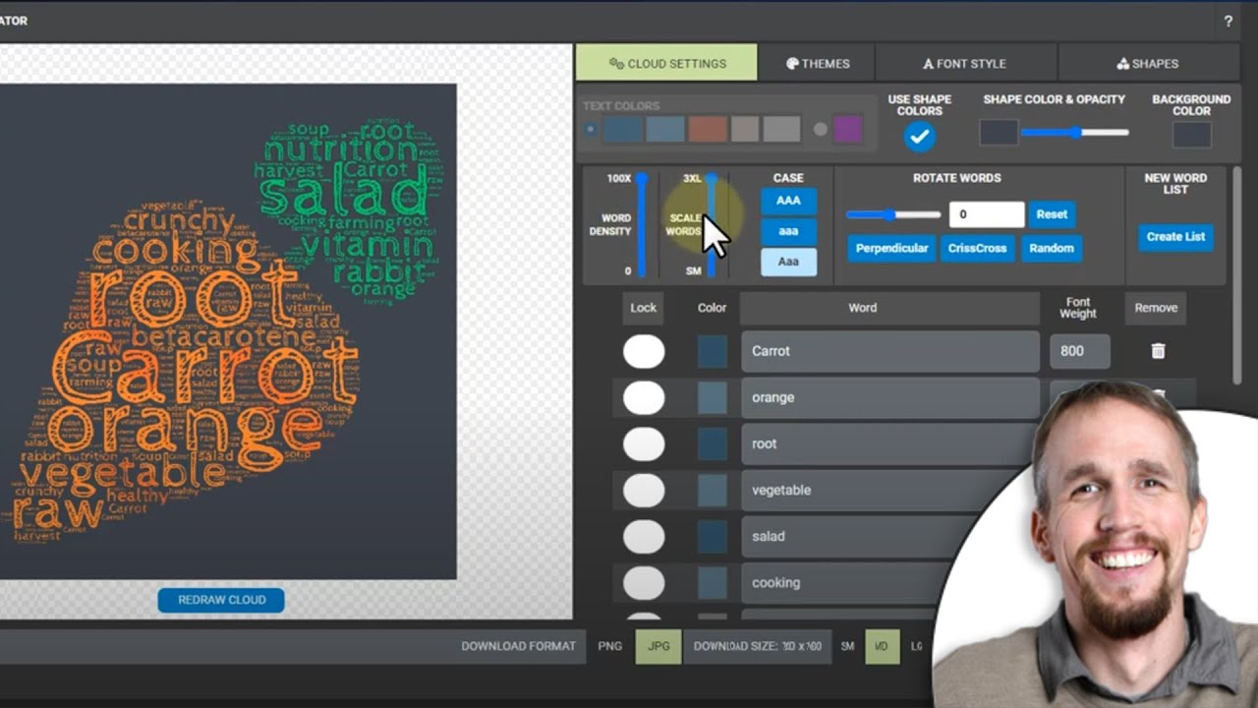Open the background color swatch
This screenshot has width=1258, height=708.
tap(1191, 135)
